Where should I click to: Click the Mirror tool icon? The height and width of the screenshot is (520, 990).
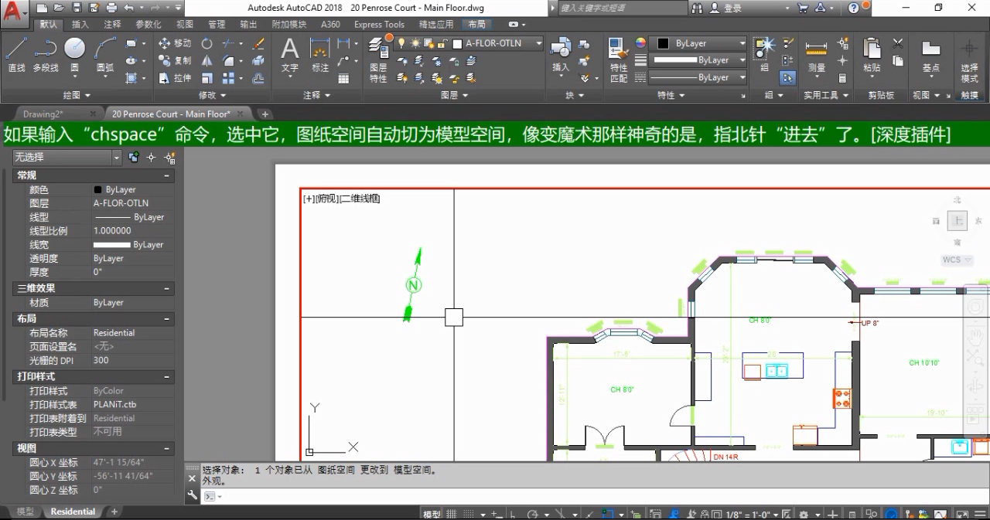(x=207, y=60)
